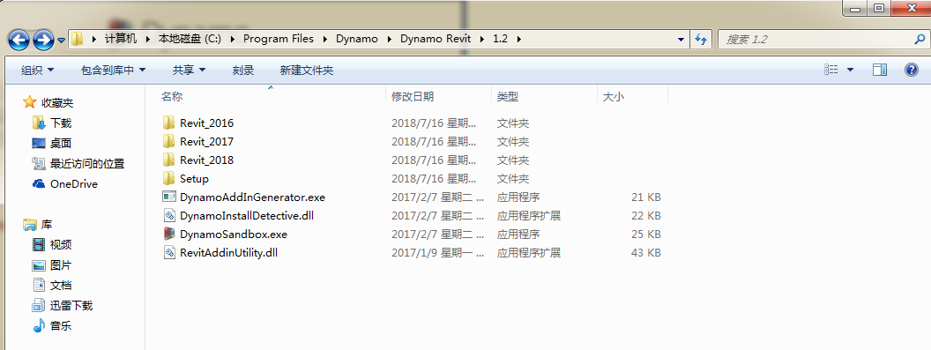
Task: Click the 迅雷下载 library icon
Action: pos(39,305)
